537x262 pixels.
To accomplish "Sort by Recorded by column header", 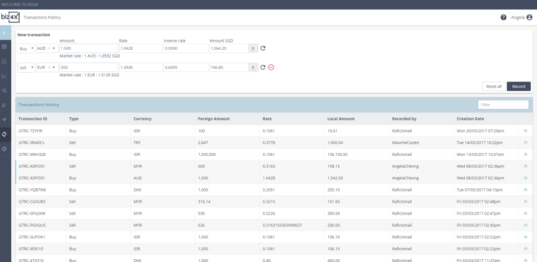I will (404, 118).
